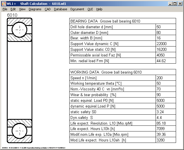Image resolution: width=184 pixels, height=150 pixels.
Task: Open the Help menu
Action: [99, 9]
